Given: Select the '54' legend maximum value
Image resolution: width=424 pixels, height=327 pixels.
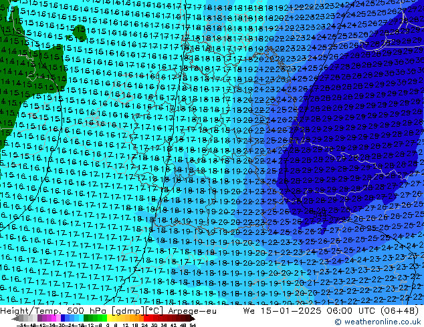Looking at the screenshot, I should 193,325.
